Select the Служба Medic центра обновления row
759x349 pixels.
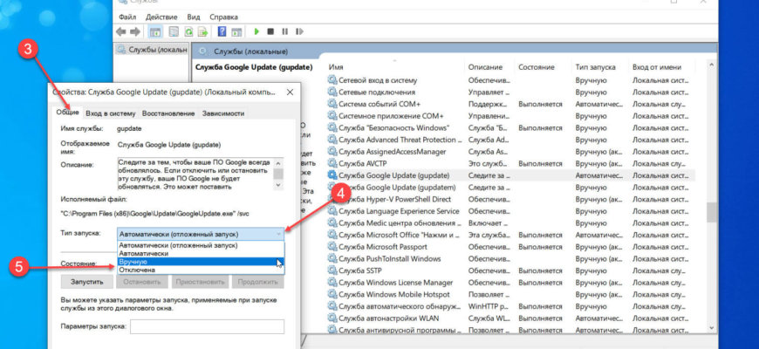click(x=510, y=223)
